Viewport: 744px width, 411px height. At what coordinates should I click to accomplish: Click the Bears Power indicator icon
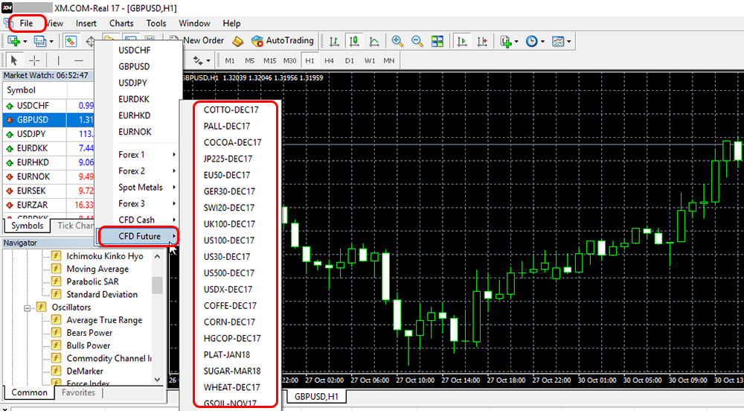point(57,333)
